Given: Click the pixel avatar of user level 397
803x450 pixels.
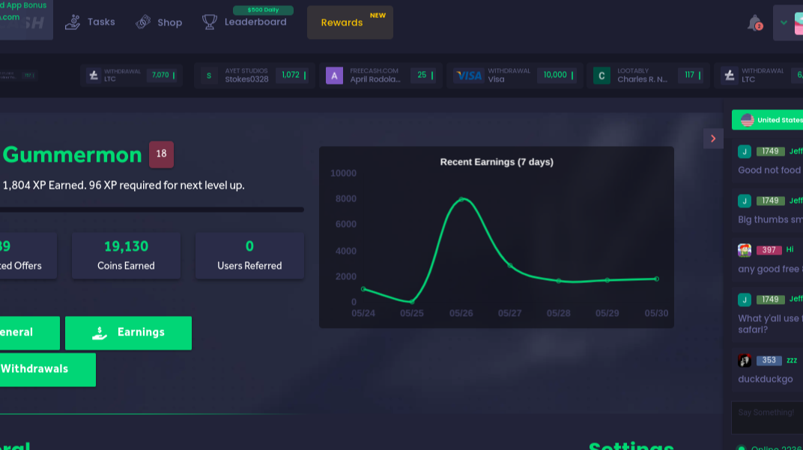Looking at the screenshot, I should (744, 250).
